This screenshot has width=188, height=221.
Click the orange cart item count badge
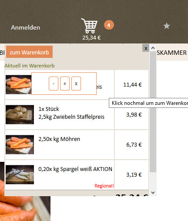tap(109, 25)
